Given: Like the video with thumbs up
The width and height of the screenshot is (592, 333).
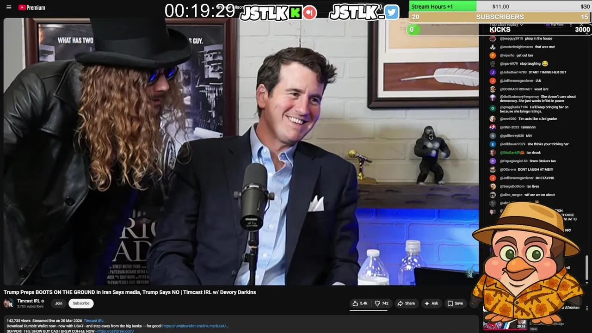Looking at the screenshot, I should (x=360, y=303).
